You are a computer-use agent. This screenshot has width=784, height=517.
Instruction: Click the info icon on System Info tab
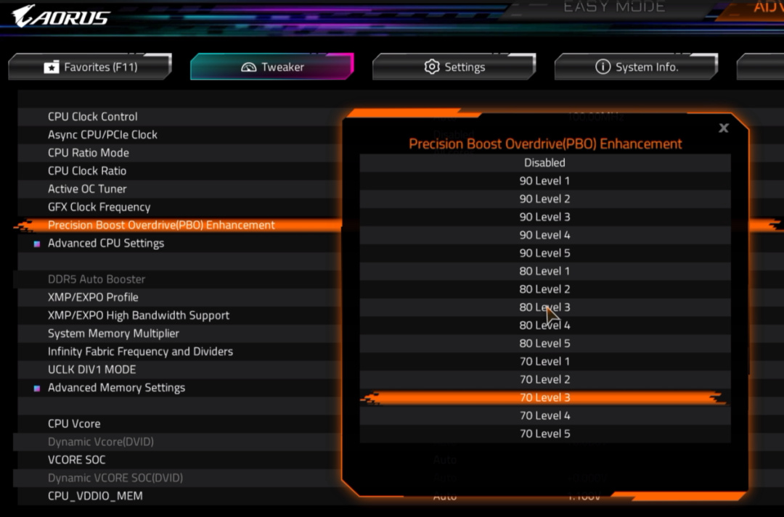(603, 67)
